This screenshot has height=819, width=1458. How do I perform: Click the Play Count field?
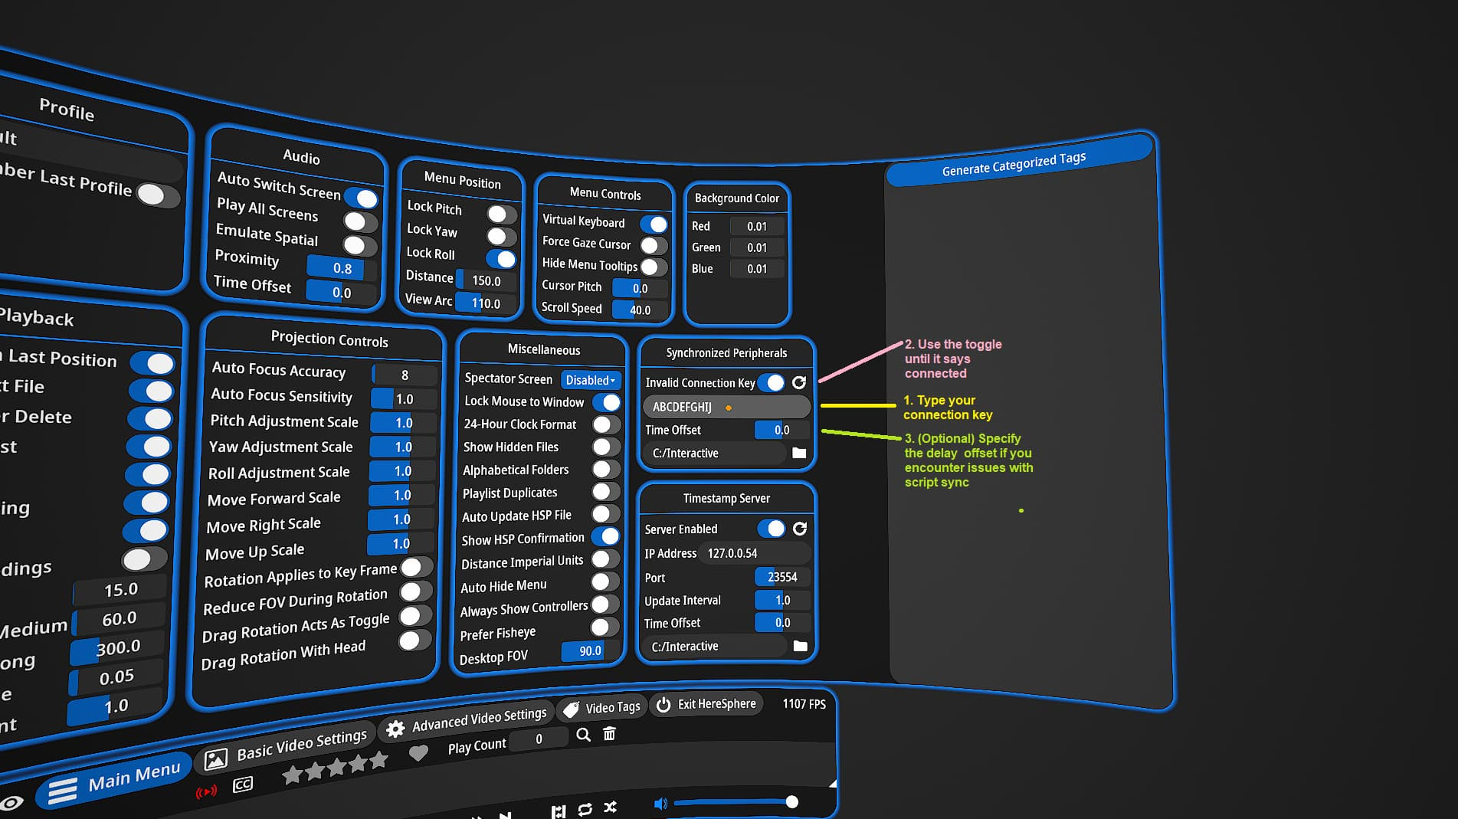pyautogui.click(x=539, y=739)
